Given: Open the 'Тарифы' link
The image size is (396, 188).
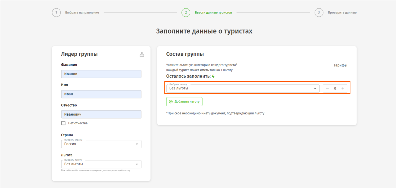Looking at the screenshot, I should click(340, 65).
